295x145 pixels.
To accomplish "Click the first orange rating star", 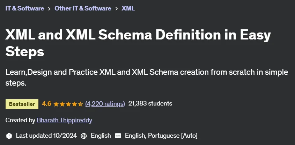I will coord(56,104).
